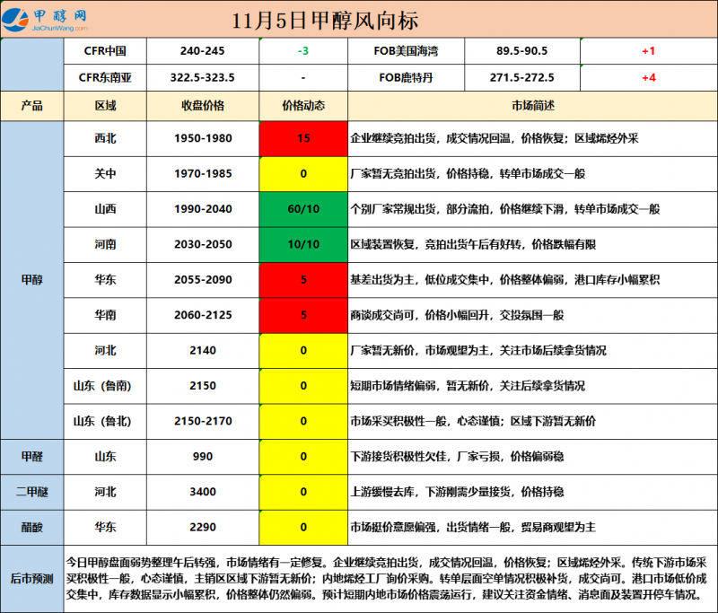The height and width of the screenshot is (613, 718).
Task: Select the 后市预测 row label
Action: point(32,578)
